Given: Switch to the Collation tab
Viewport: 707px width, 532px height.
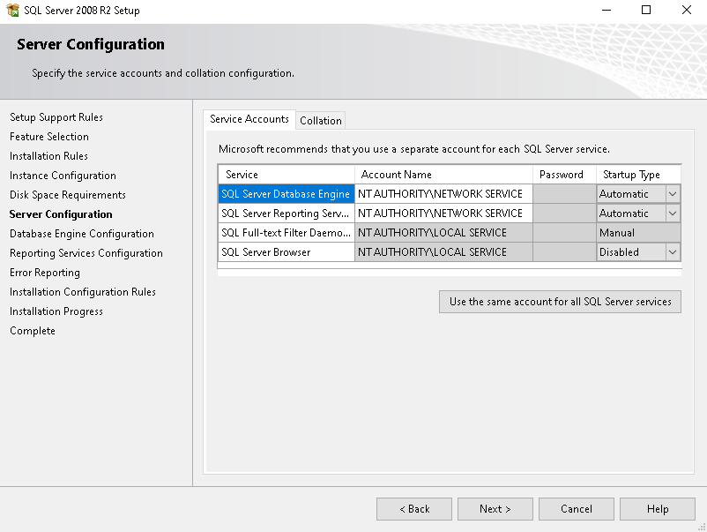Looking at the screenshot, I should (321, 121).
